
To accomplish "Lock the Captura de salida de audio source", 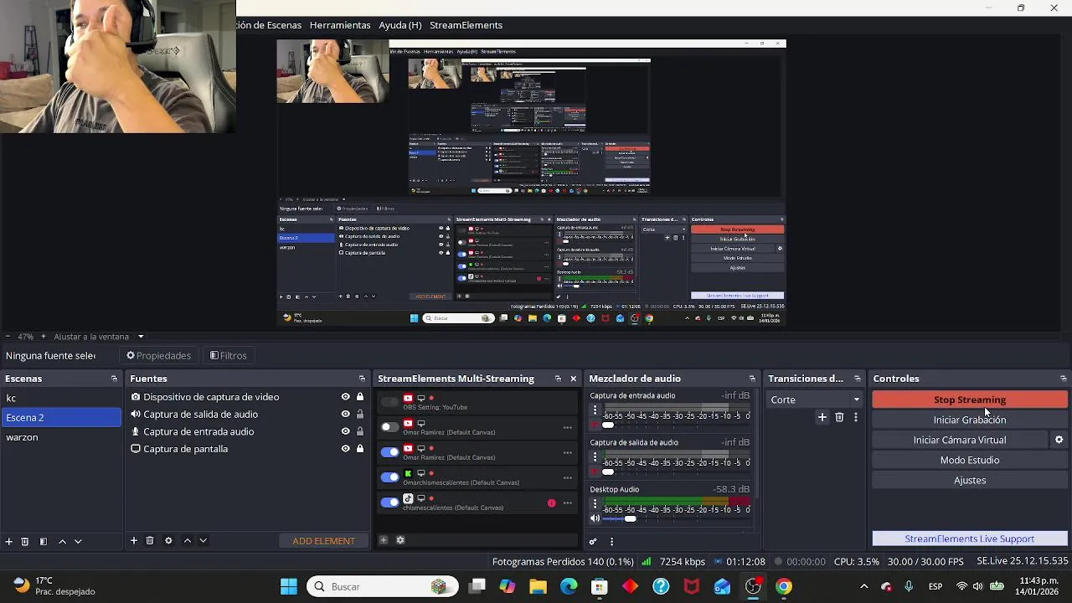I will point(360,414).
